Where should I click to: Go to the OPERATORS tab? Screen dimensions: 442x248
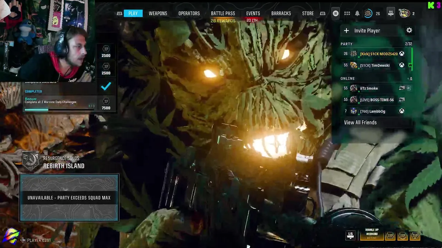[x=189, y=13]
